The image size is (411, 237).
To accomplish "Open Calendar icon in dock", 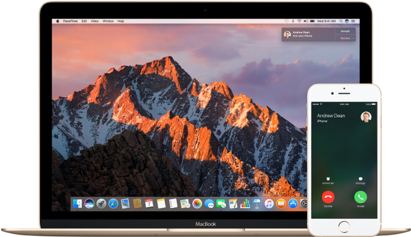I will click(149, 203).
